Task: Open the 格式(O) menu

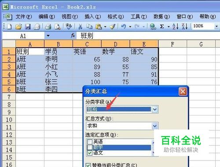Action: [x=116, y=17]
